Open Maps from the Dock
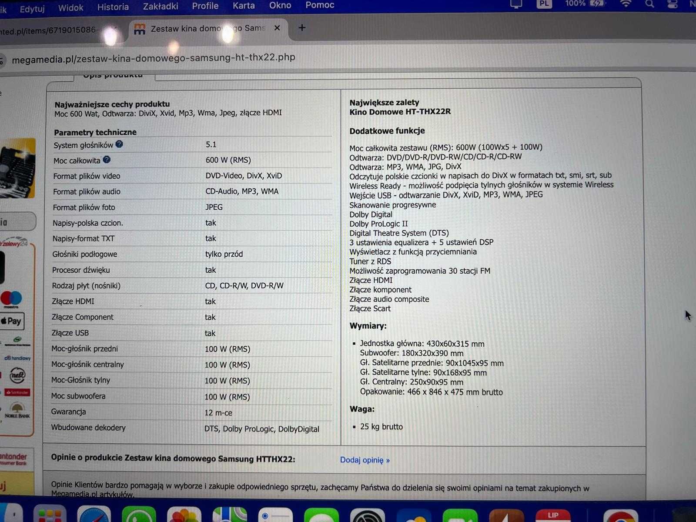 [x=230, y=514]
